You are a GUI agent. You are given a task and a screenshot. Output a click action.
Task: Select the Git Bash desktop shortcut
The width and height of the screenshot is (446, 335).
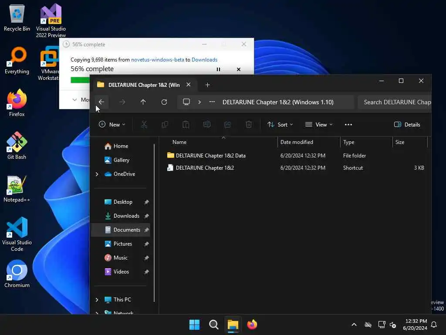click(17, 146)
